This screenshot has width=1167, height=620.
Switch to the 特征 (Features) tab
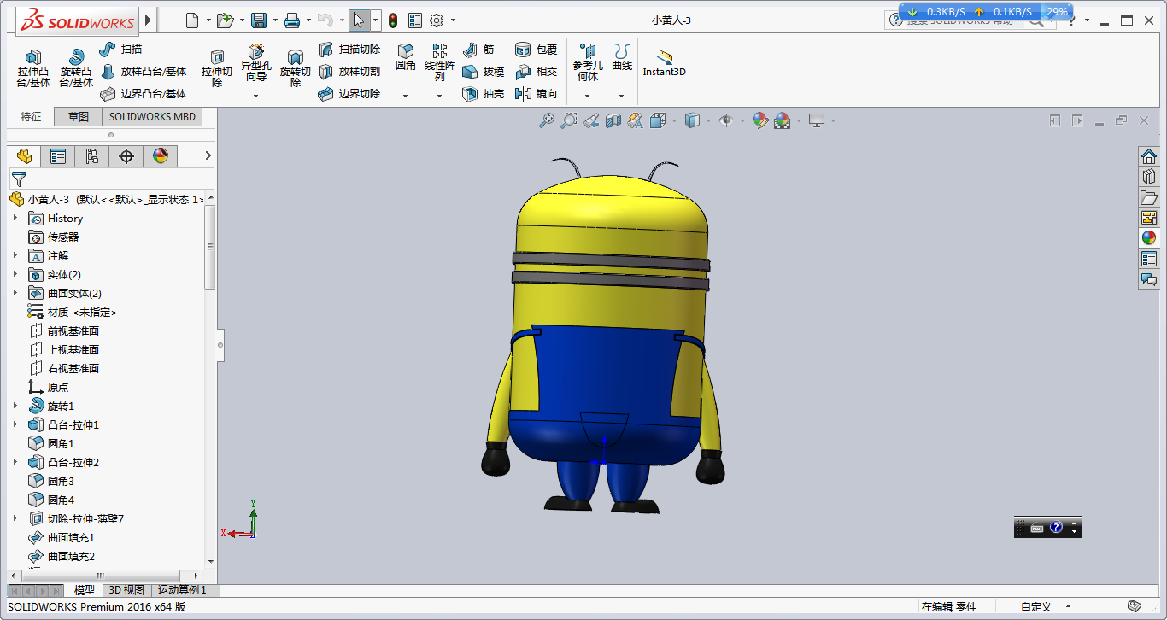click(31, 117)
